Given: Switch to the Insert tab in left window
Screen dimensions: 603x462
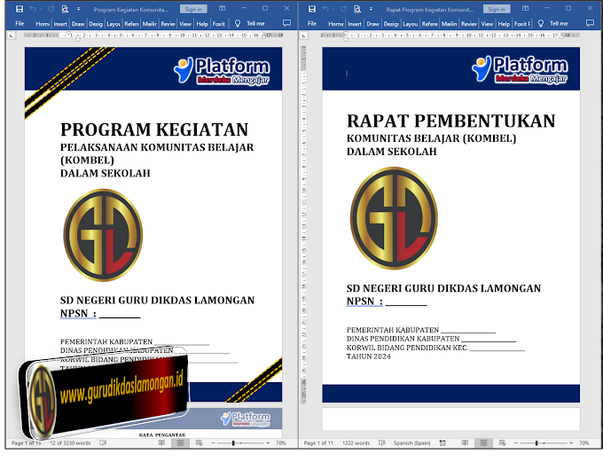Looking at the screenshot, I should [x=60, y=24].
